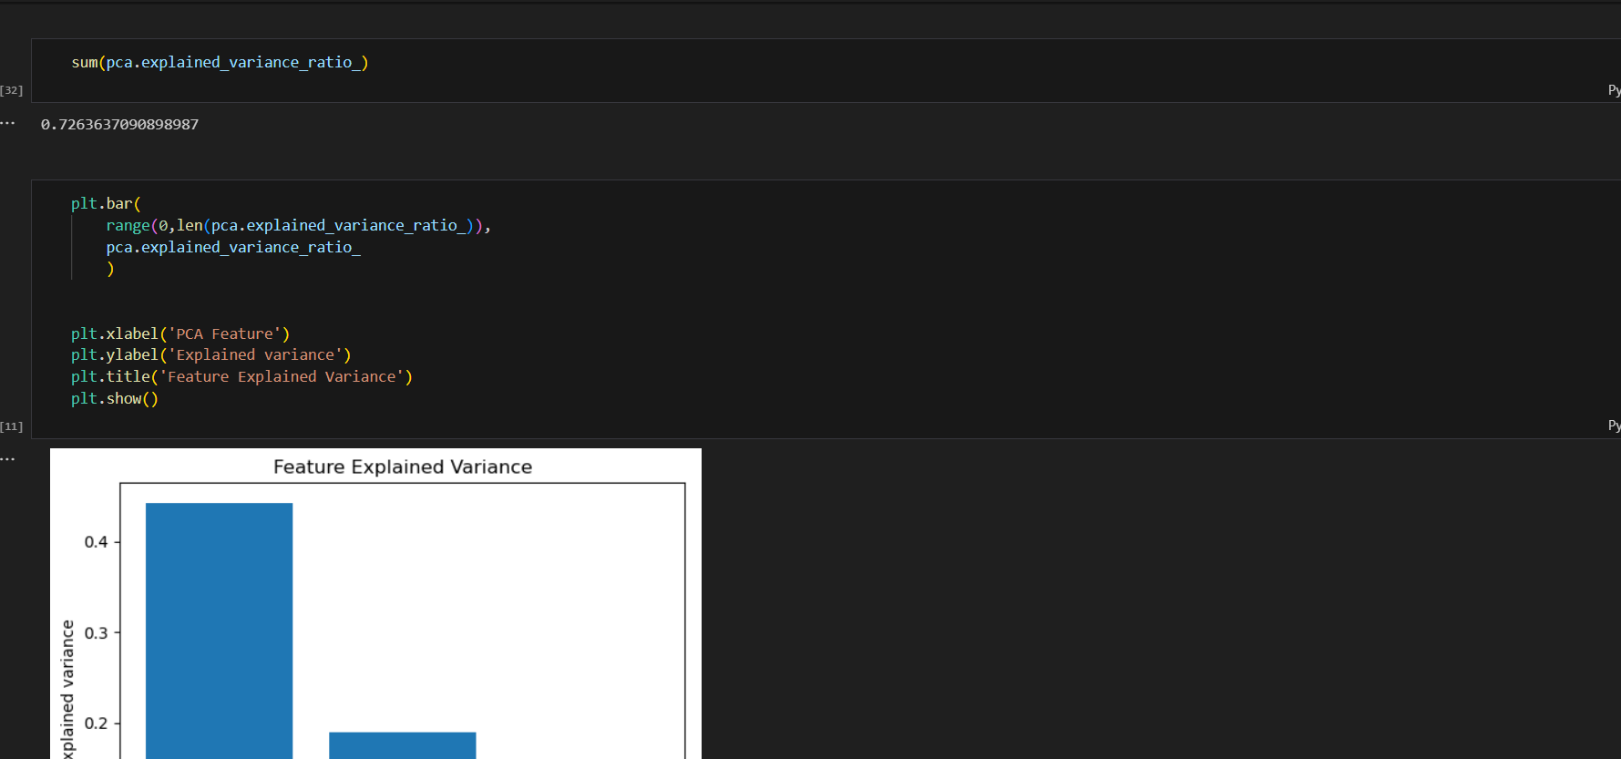Click the 0.2 y-axis tick label
Viewport: 1621px width, 759px height.
96,723
